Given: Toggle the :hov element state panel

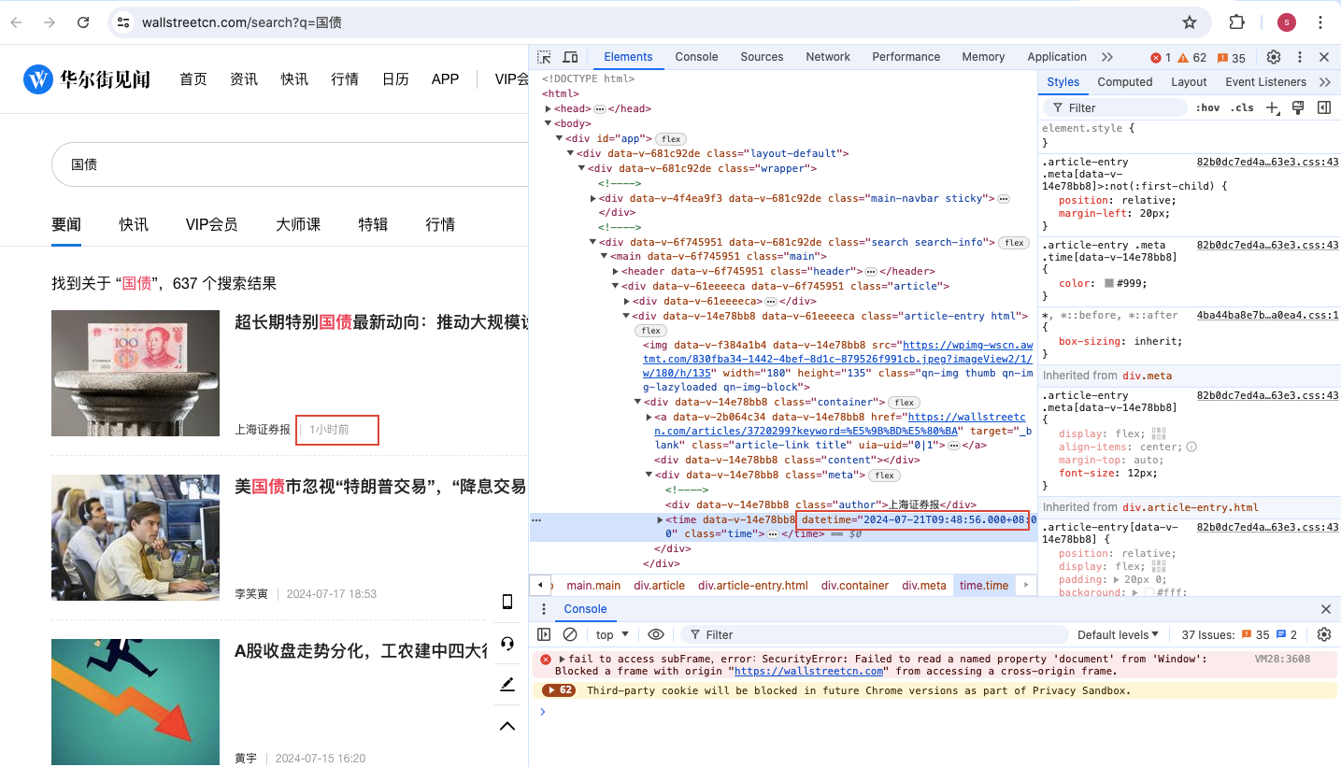Looking at the screenshot, I should click(1207, 107).
